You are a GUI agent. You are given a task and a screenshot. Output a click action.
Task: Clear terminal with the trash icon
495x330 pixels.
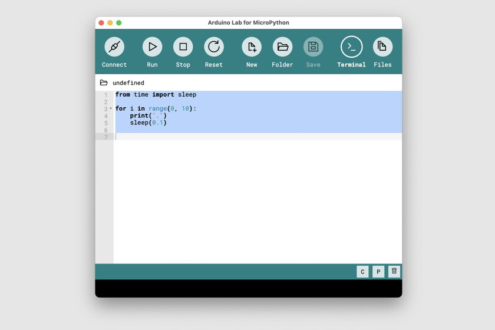[394, 271]
